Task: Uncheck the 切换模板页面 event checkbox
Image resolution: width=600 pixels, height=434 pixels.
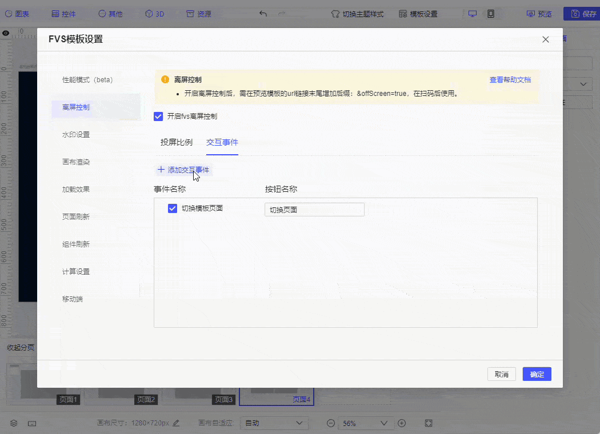Action: coord(172,208)
